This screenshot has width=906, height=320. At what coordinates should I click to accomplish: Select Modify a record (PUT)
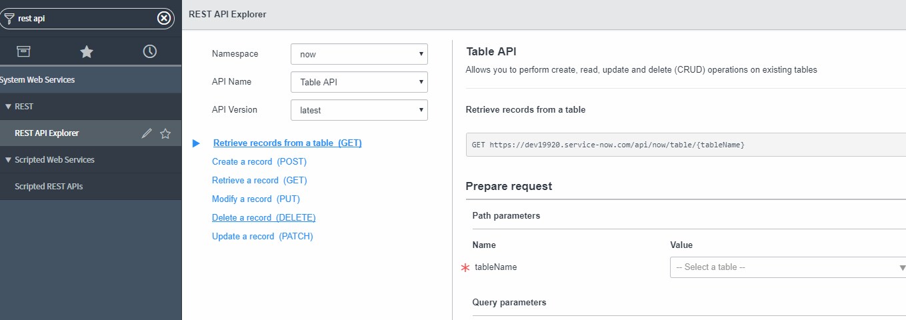[257, 199]
